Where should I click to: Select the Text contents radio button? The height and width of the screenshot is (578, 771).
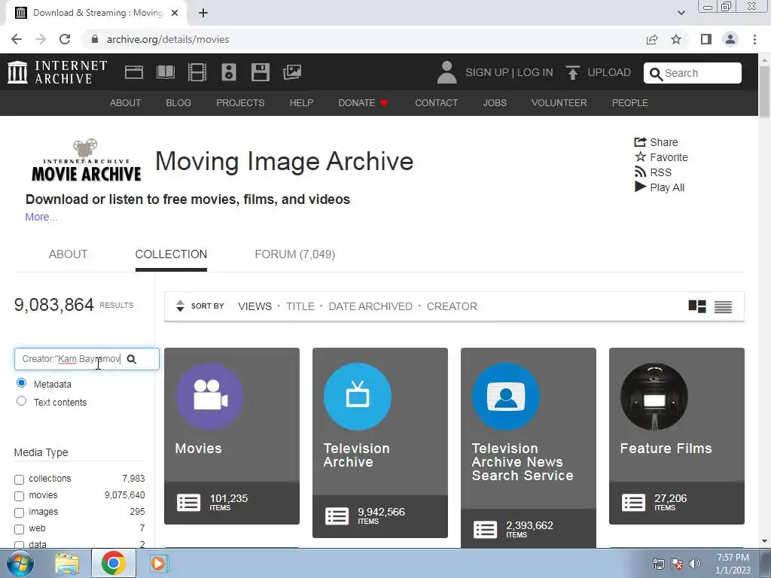pyautogui.click(x=21, y=401)
